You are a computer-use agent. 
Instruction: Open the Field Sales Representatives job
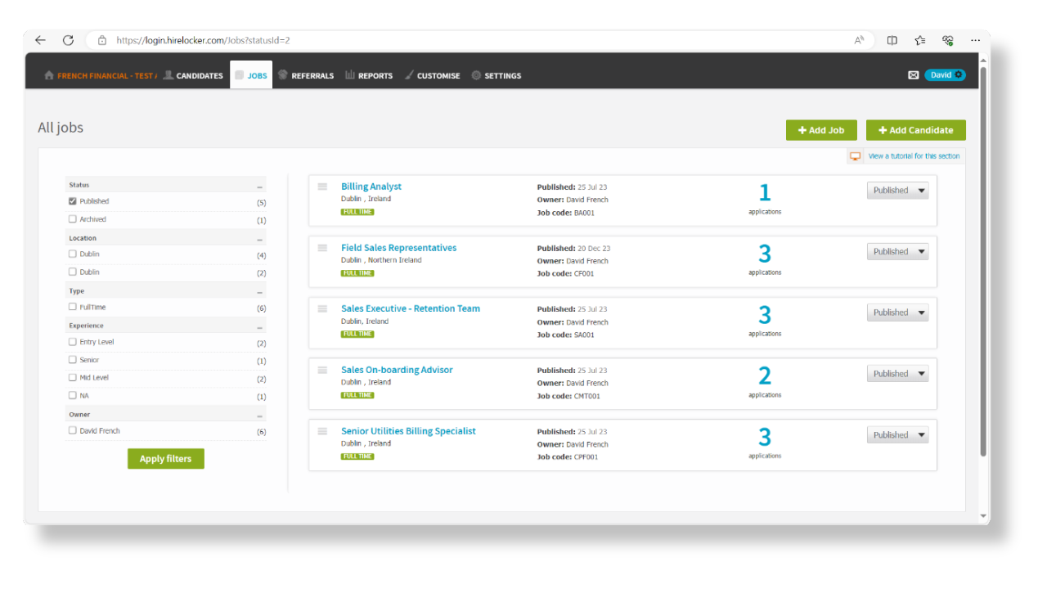pyautogui.click(x=398, y=247)
